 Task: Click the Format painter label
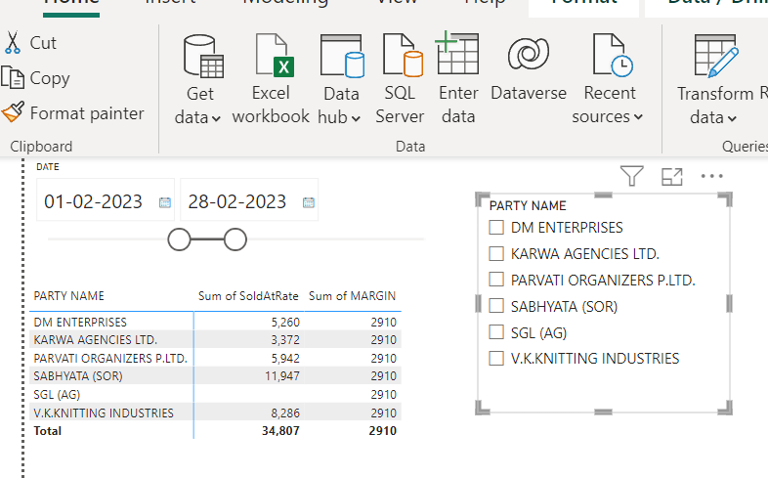pos(87,113)
